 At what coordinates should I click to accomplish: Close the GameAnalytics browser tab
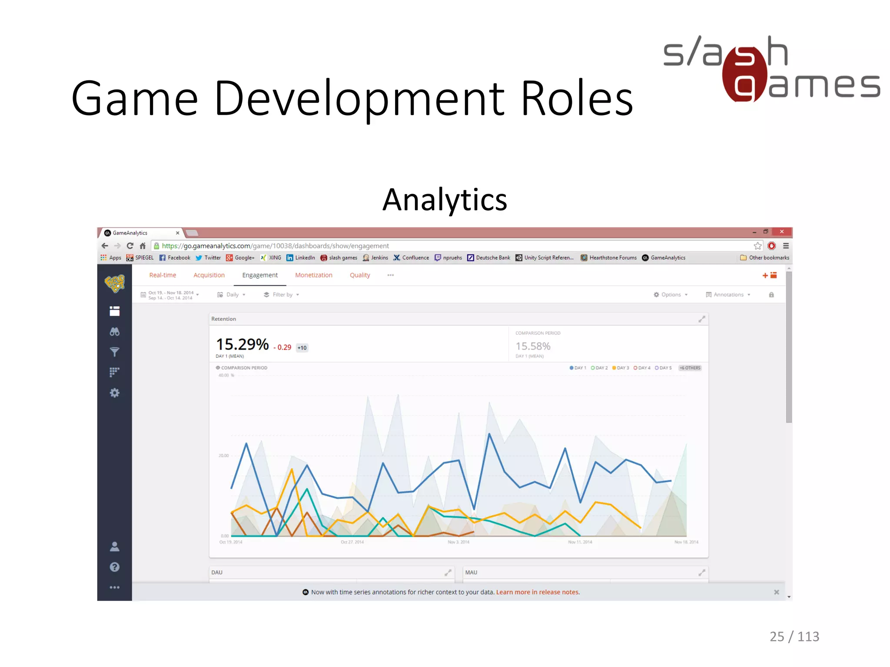pyautogui.click(x=177, y=233)
